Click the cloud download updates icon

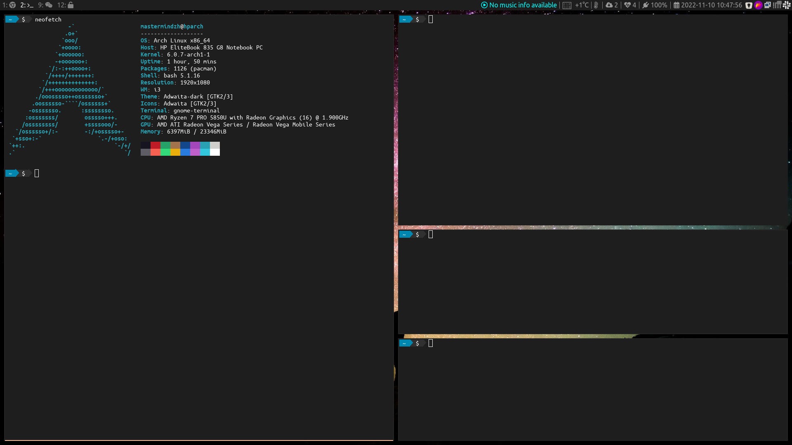coord(609,5)
